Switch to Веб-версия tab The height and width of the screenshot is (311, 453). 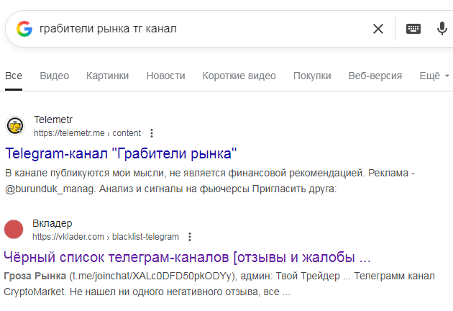(x=375, y=76)
